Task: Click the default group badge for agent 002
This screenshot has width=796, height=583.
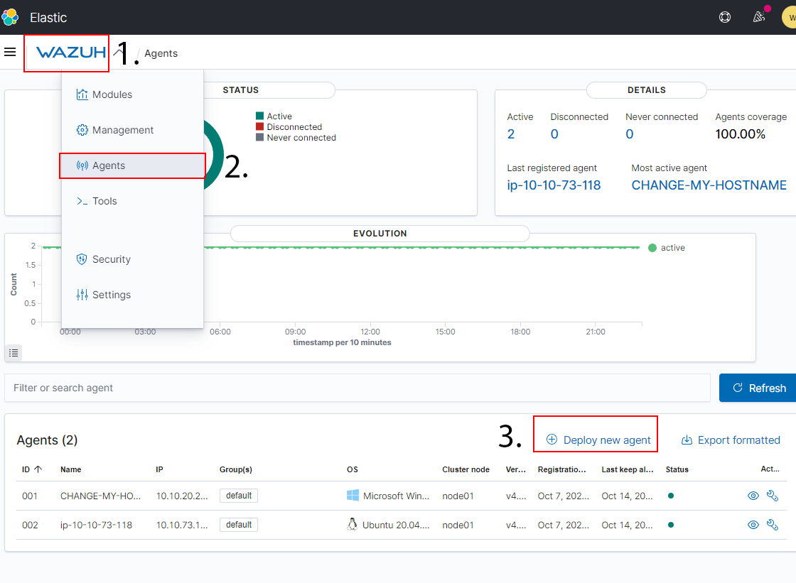Action: coord(238,525)
